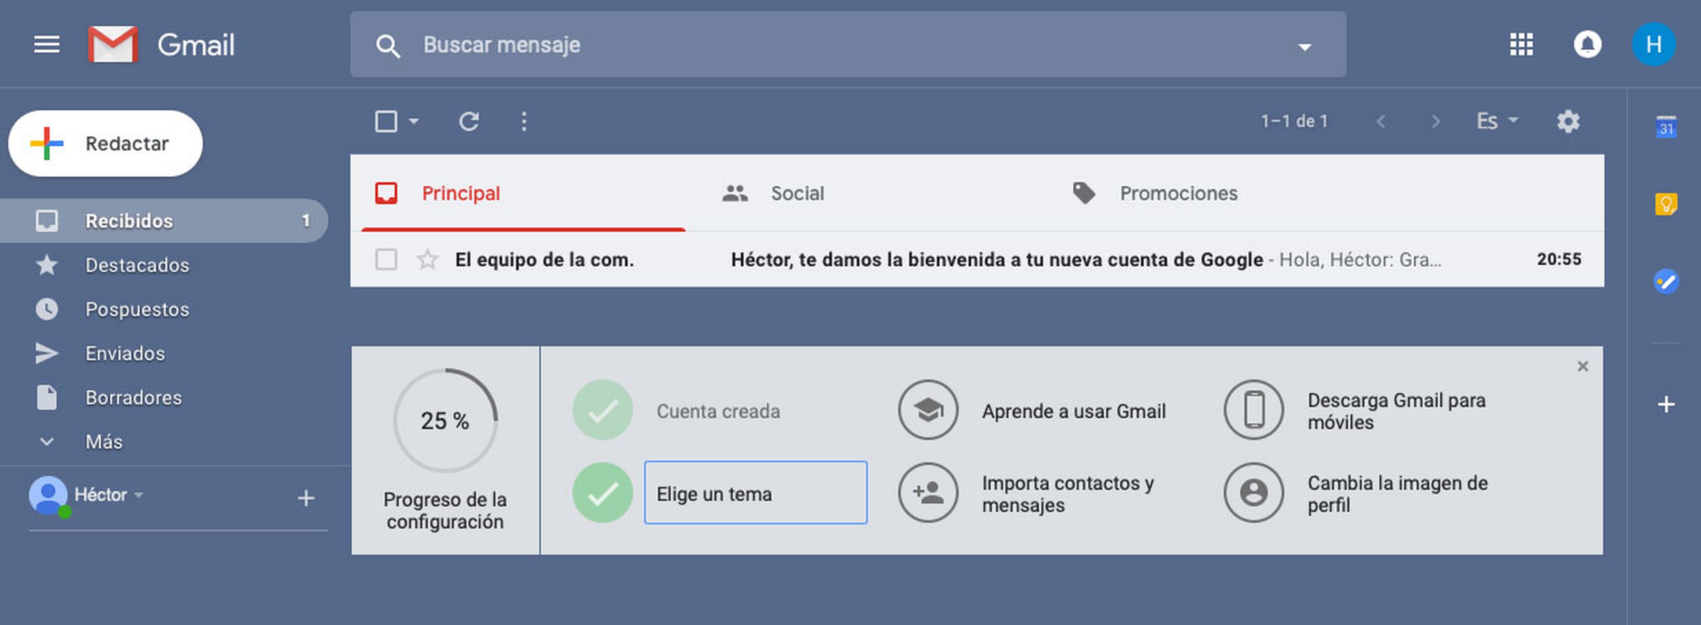Click the 25% setup progress circle
This screenshot has width=1701, height=625.
[x=445, y=420]
